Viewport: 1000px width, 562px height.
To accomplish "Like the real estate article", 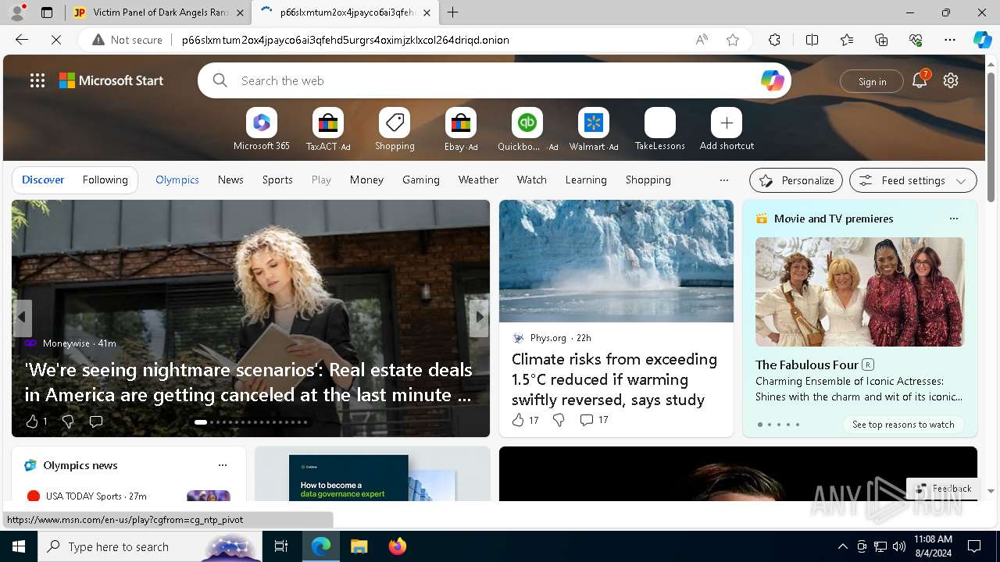I will point(32,421).
